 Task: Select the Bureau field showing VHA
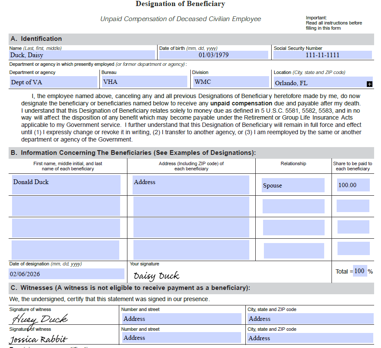tap(145, 82)
